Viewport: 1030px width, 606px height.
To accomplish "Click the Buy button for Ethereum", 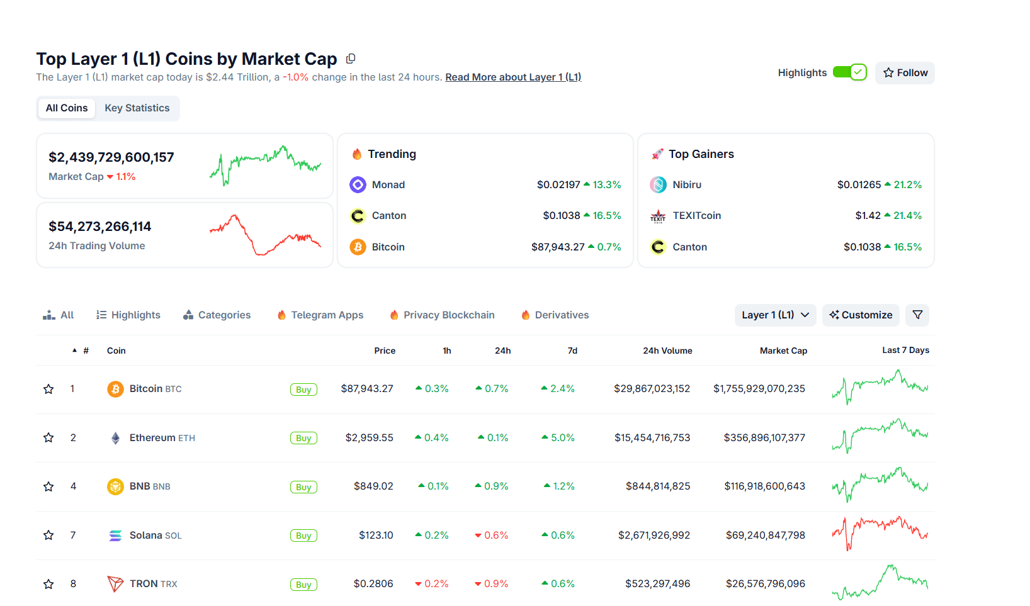I will coord(303,438).
